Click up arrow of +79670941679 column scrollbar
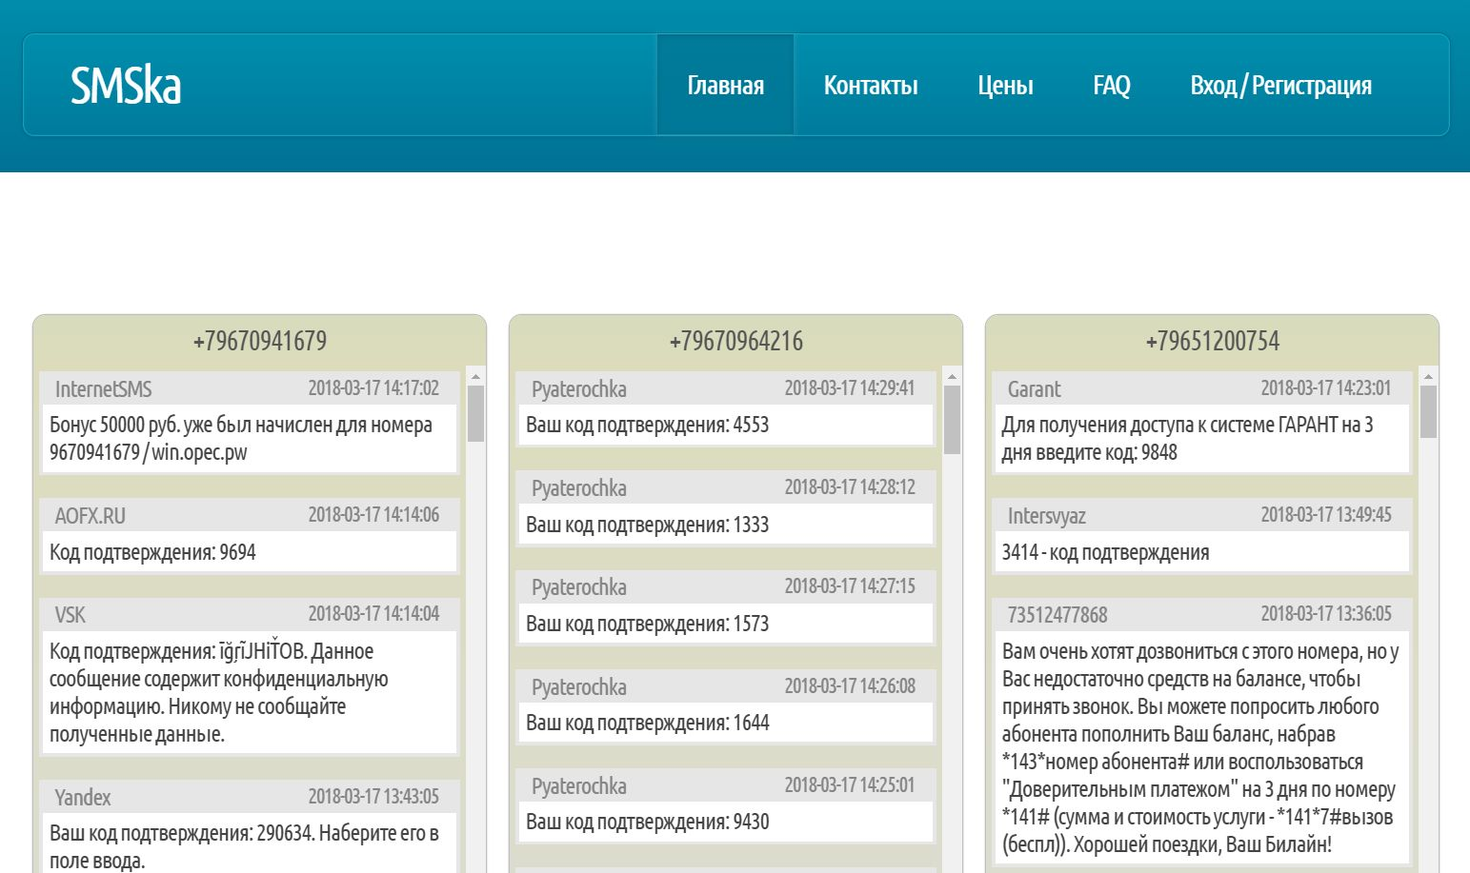The width and height of the screenshot is (1470, 873). tap(476, 377)
